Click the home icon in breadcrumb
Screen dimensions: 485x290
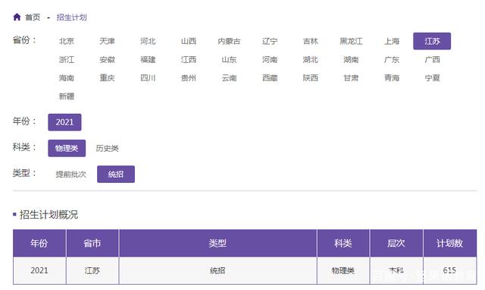[17, 17]
